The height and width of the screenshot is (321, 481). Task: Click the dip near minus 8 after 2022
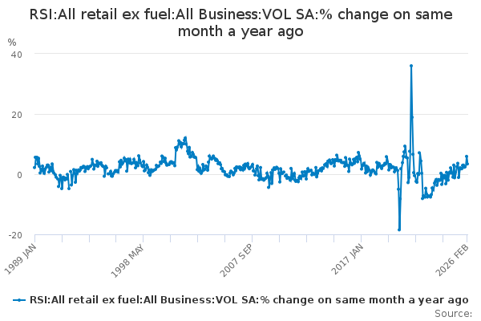[422, 198]
